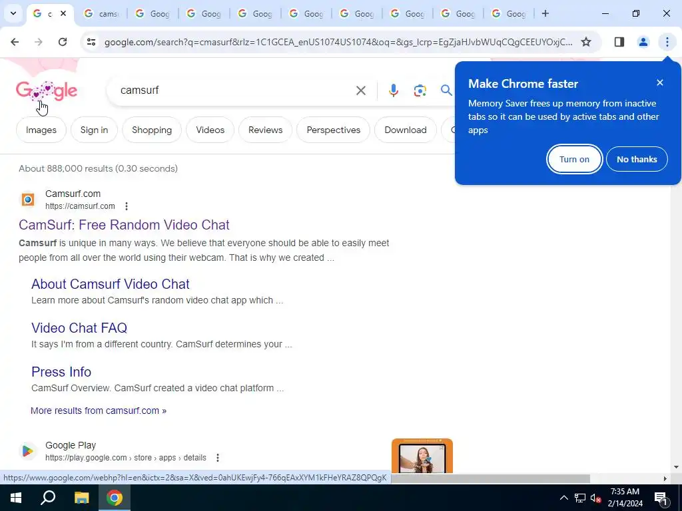The height and width of the screenshot is (511, 682).
Task: Open Chrome side panel icon
Action: coord(619,42)
